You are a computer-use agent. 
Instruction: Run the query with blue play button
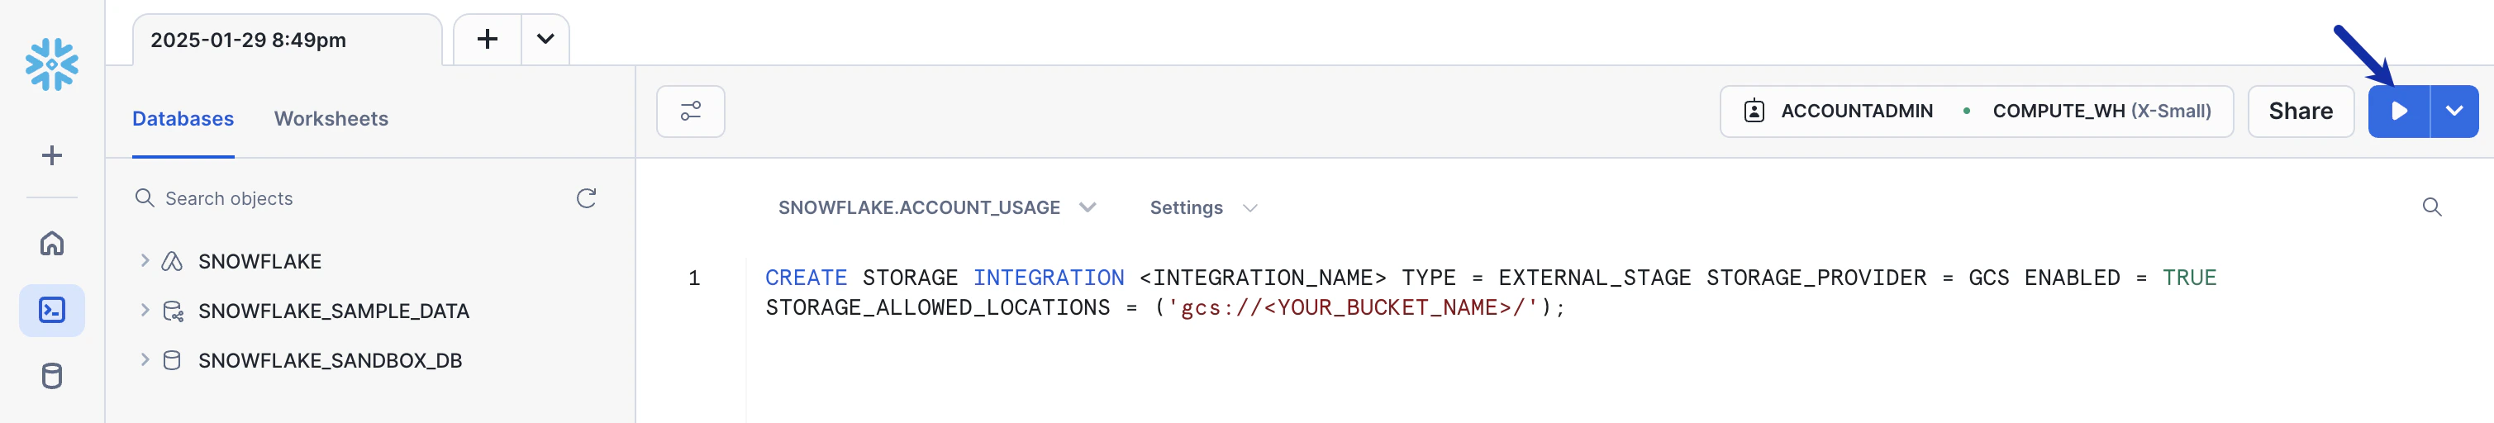pyautogui.click(x=2398, y=112)
